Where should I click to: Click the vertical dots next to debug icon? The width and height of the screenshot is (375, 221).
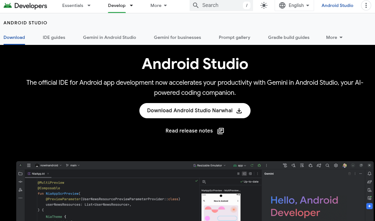pos(266,165)
